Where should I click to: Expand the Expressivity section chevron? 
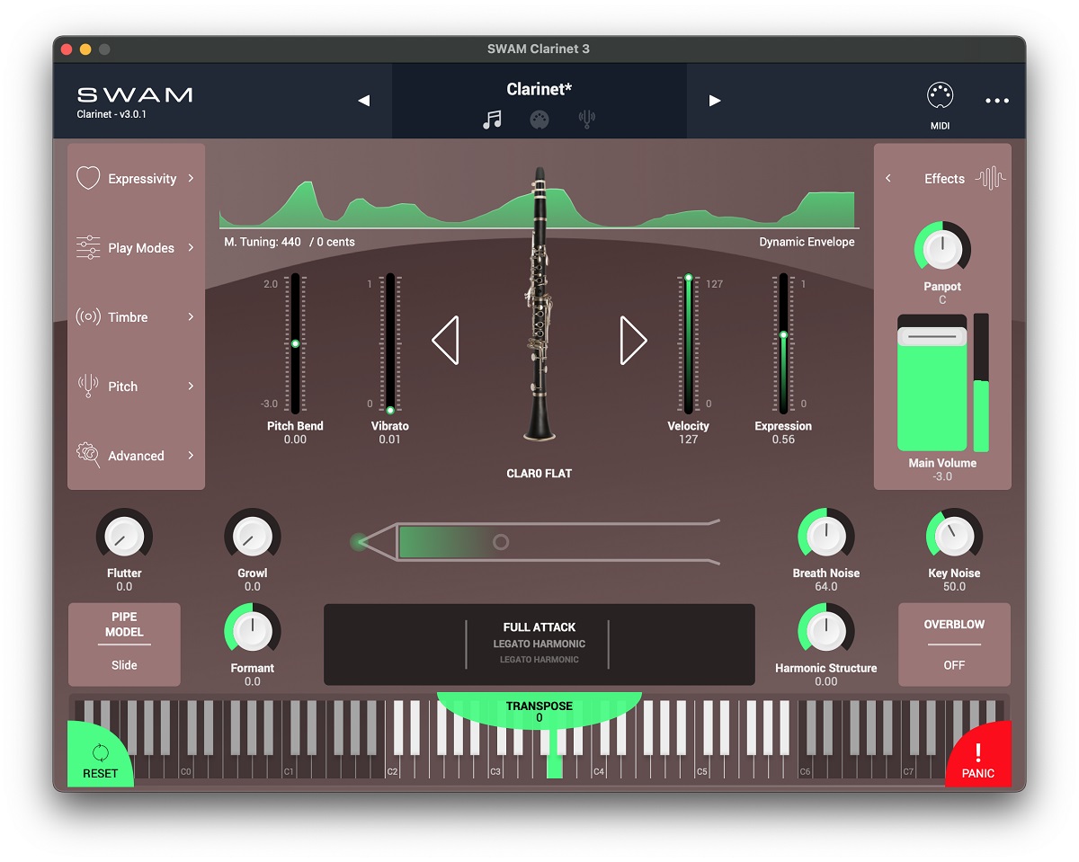[191, 178]
